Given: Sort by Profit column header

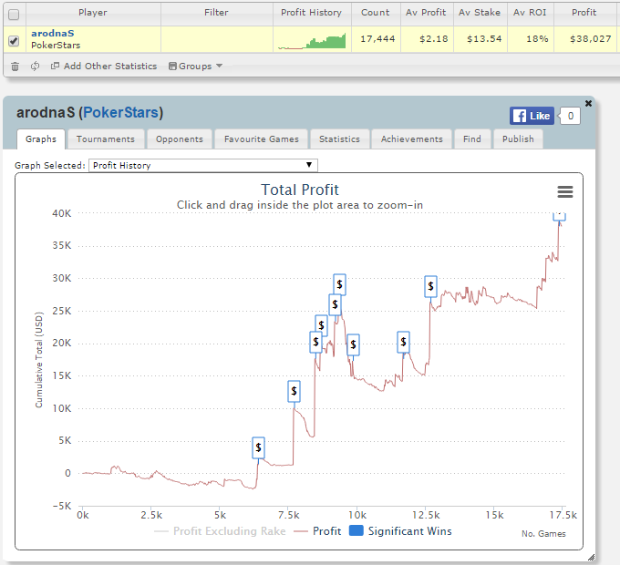Looking at the screenshot, I should [x=584, y=13].
